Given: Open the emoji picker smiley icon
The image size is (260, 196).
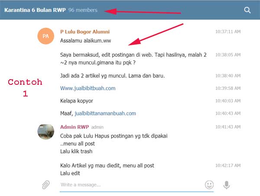Looking at the screenshot, I should click(209, 185).
